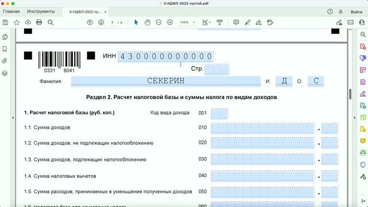Click the Войти sign-in button
Image resolution: width=368 pixels, height=207 pixels.
356,11
